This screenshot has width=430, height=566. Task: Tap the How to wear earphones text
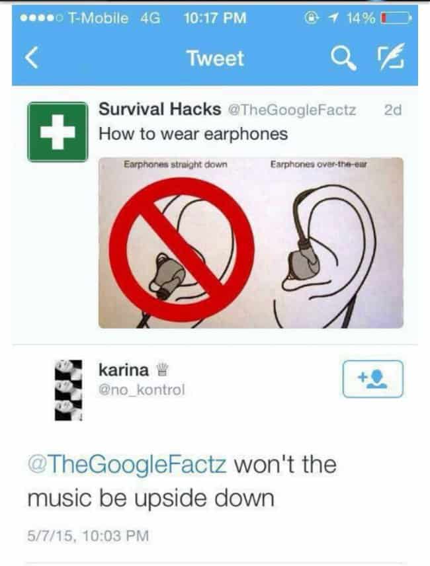[x=193, y=134]
